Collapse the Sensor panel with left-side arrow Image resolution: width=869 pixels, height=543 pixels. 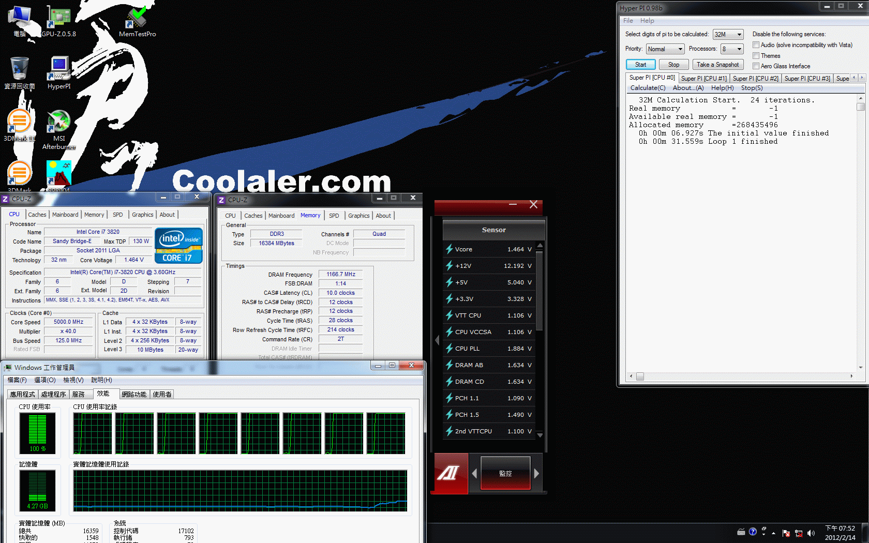437,340
